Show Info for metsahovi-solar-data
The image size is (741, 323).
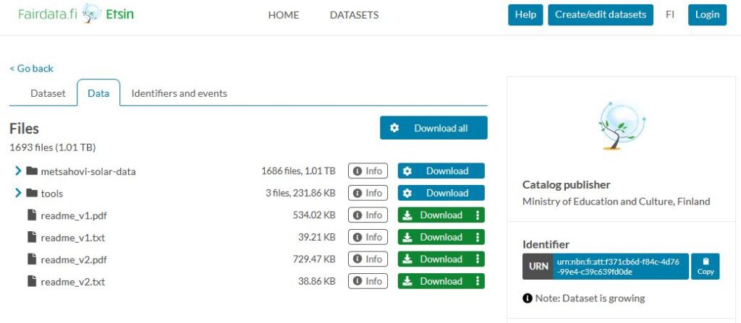click(x=368, y=171)
